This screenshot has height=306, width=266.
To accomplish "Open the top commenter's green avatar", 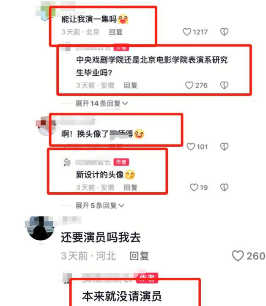I will click(47, 11).
